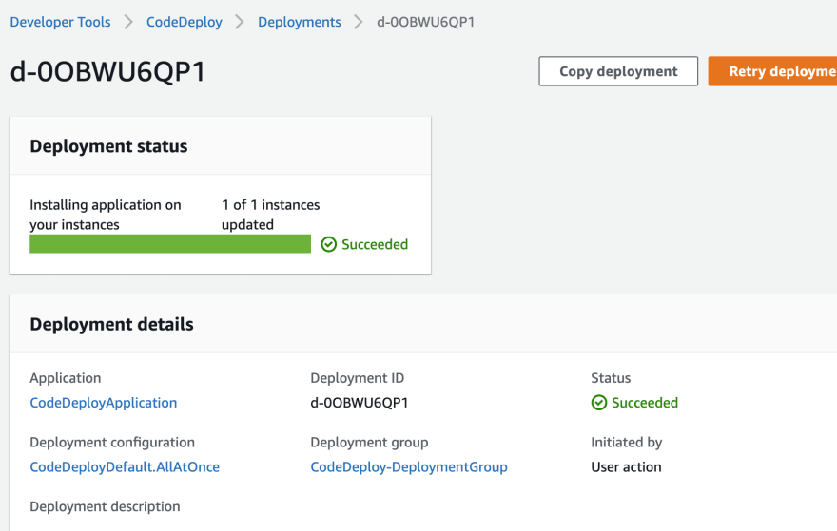Open CodeDeployDefault.AllAtOnce configuration link
Viewport: 837px width, 531px height.
[125, 466]
